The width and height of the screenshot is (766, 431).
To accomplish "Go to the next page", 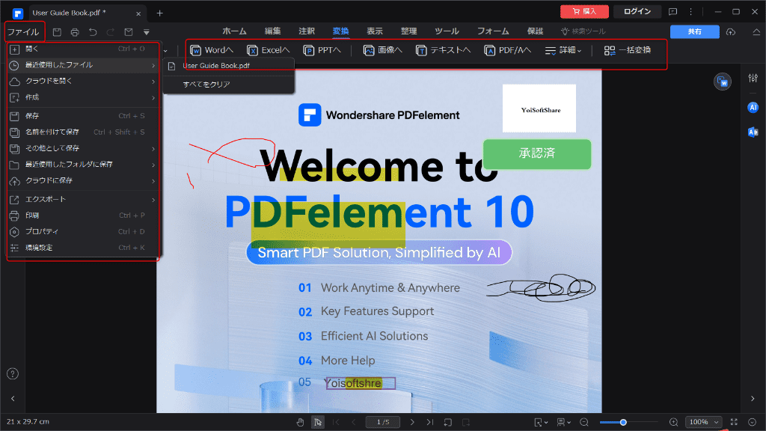I will pos(412,422).
